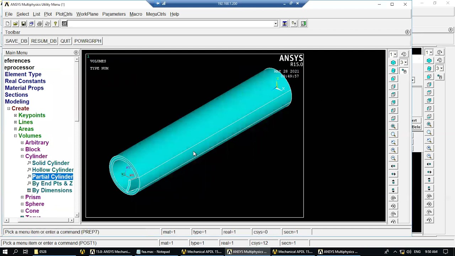Select Hollow Cylinder in the tree
This screenshot has height=256, width=455.
click(53, 170)
